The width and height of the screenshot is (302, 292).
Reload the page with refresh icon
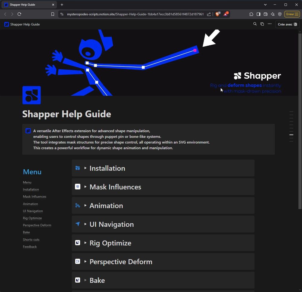[19, 14]
